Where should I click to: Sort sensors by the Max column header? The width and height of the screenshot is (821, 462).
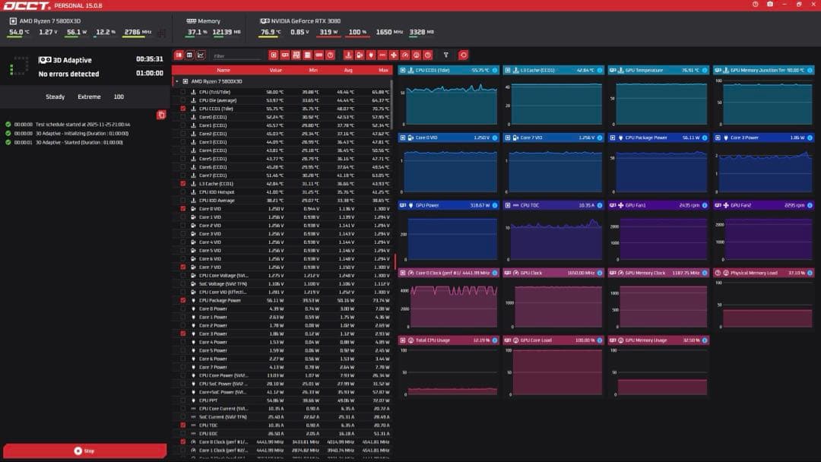pyautogui.click(x=383, y=70)
